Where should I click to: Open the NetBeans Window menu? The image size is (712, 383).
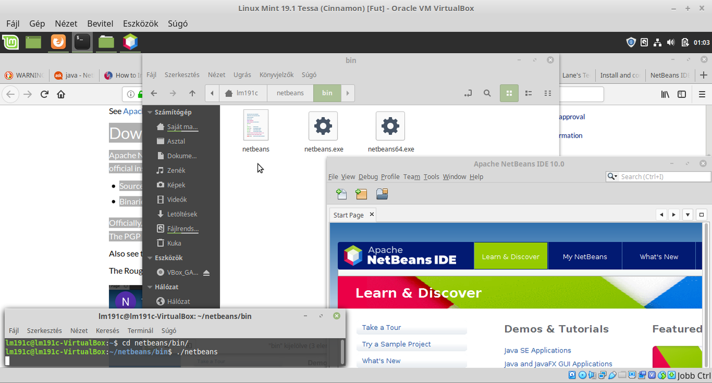(454, 177)
